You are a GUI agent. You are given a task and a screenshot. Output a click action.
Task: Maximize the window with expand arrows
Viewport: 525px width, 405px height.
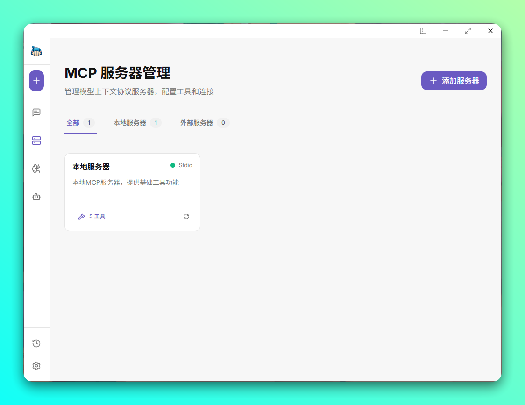(x=468, y=31)
